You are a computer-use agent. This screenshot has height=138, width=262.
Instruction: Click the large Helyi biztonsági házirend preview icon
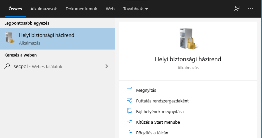coord(188,39)
